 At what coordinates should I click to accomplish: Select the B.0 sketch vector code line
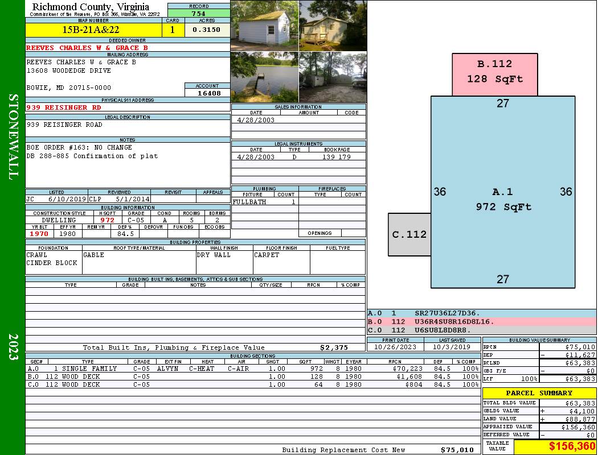click(481, 322)
